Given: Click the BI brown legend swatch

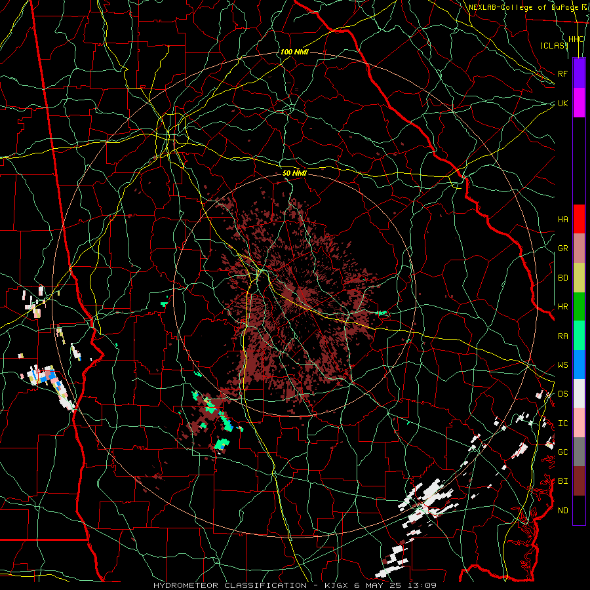Looking at the screenshot, I should click(x=579, y=481).
